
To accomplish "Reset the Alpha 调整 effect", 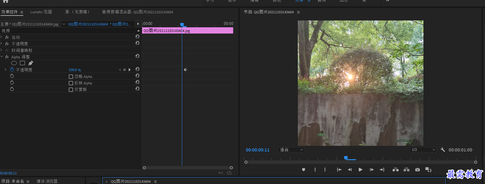I will pyautogui.click(x=137, y=56).
